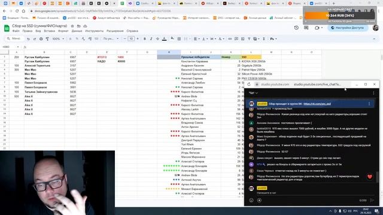This screenshot has height=215, width=383.
Task: Open the comments panel icon
Action: 306,28
